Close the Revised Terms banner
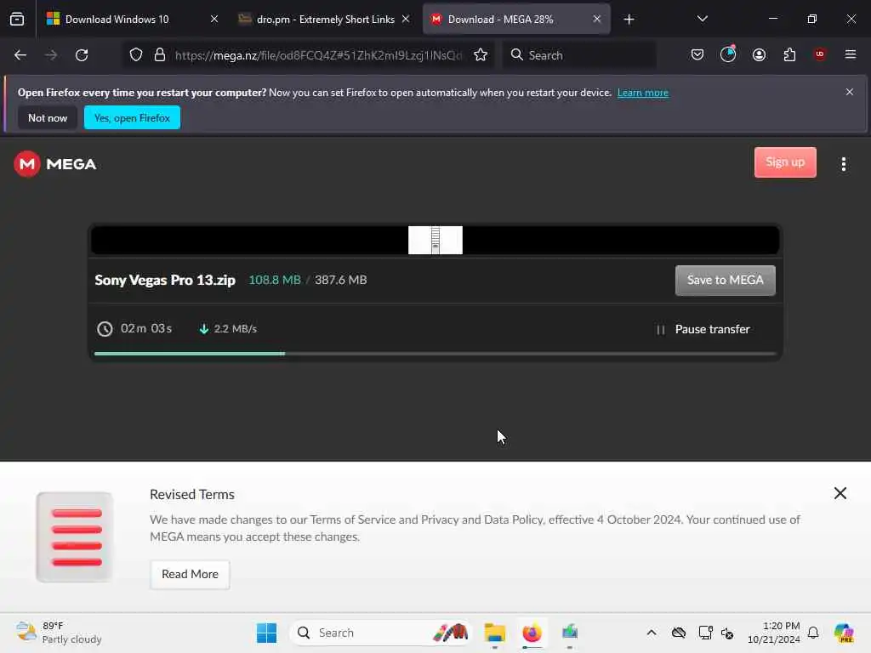This screenshot has width=871, height=653. point(840,493)
